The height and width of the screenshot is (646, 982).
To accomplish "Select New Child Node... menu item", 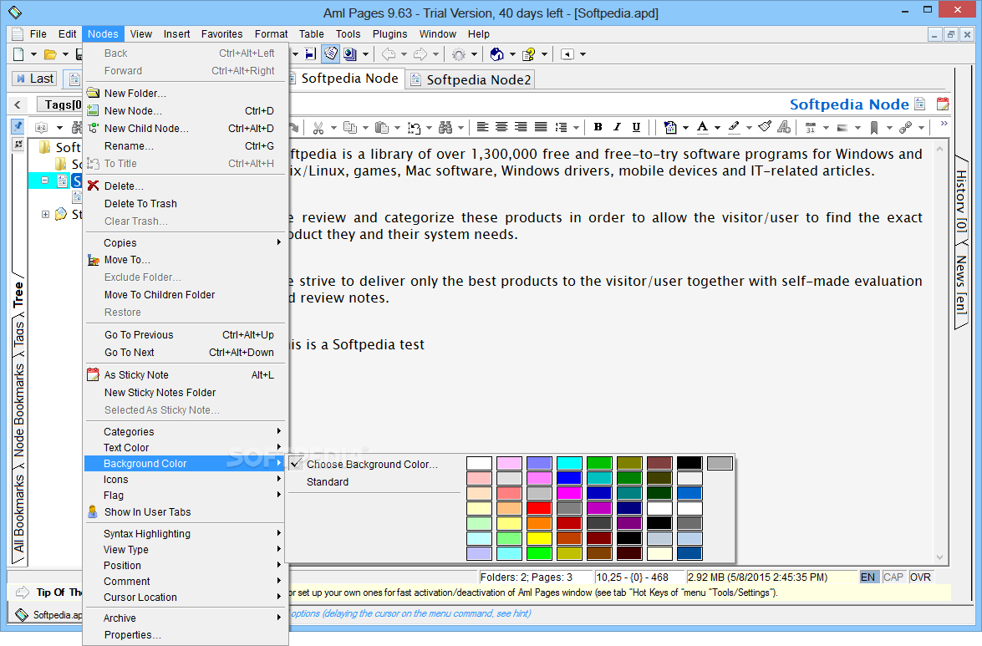I will [185, 129].
